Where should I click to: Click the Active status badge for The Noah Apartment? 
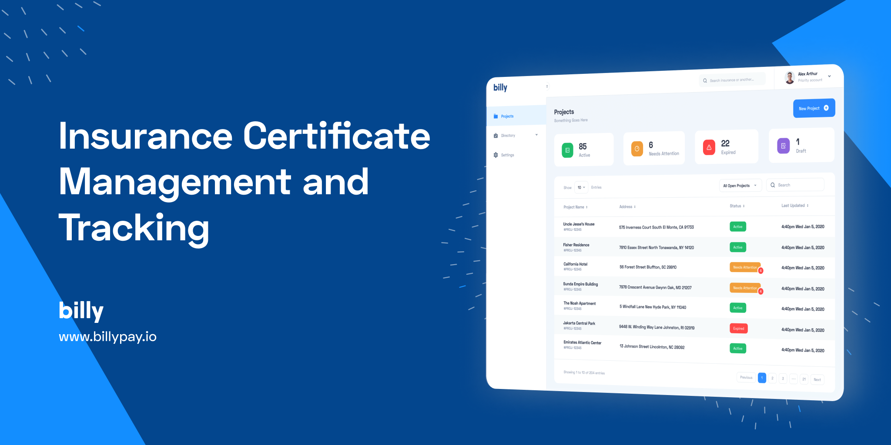pos(738,308)
